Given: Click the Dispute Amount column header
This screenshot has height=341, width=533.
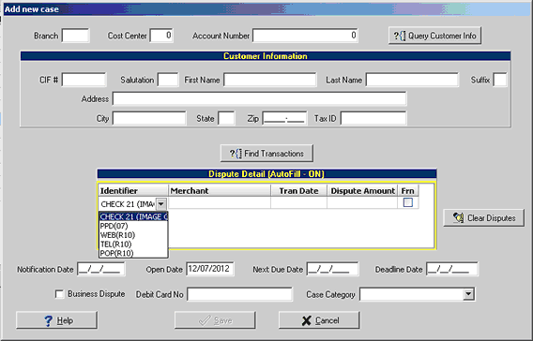Looking at the screenshot, I should click(362, 191).
